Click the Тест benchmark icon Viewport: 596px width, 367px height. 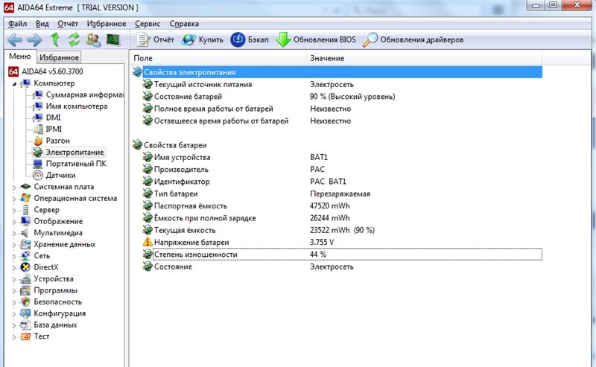point(25,336)
